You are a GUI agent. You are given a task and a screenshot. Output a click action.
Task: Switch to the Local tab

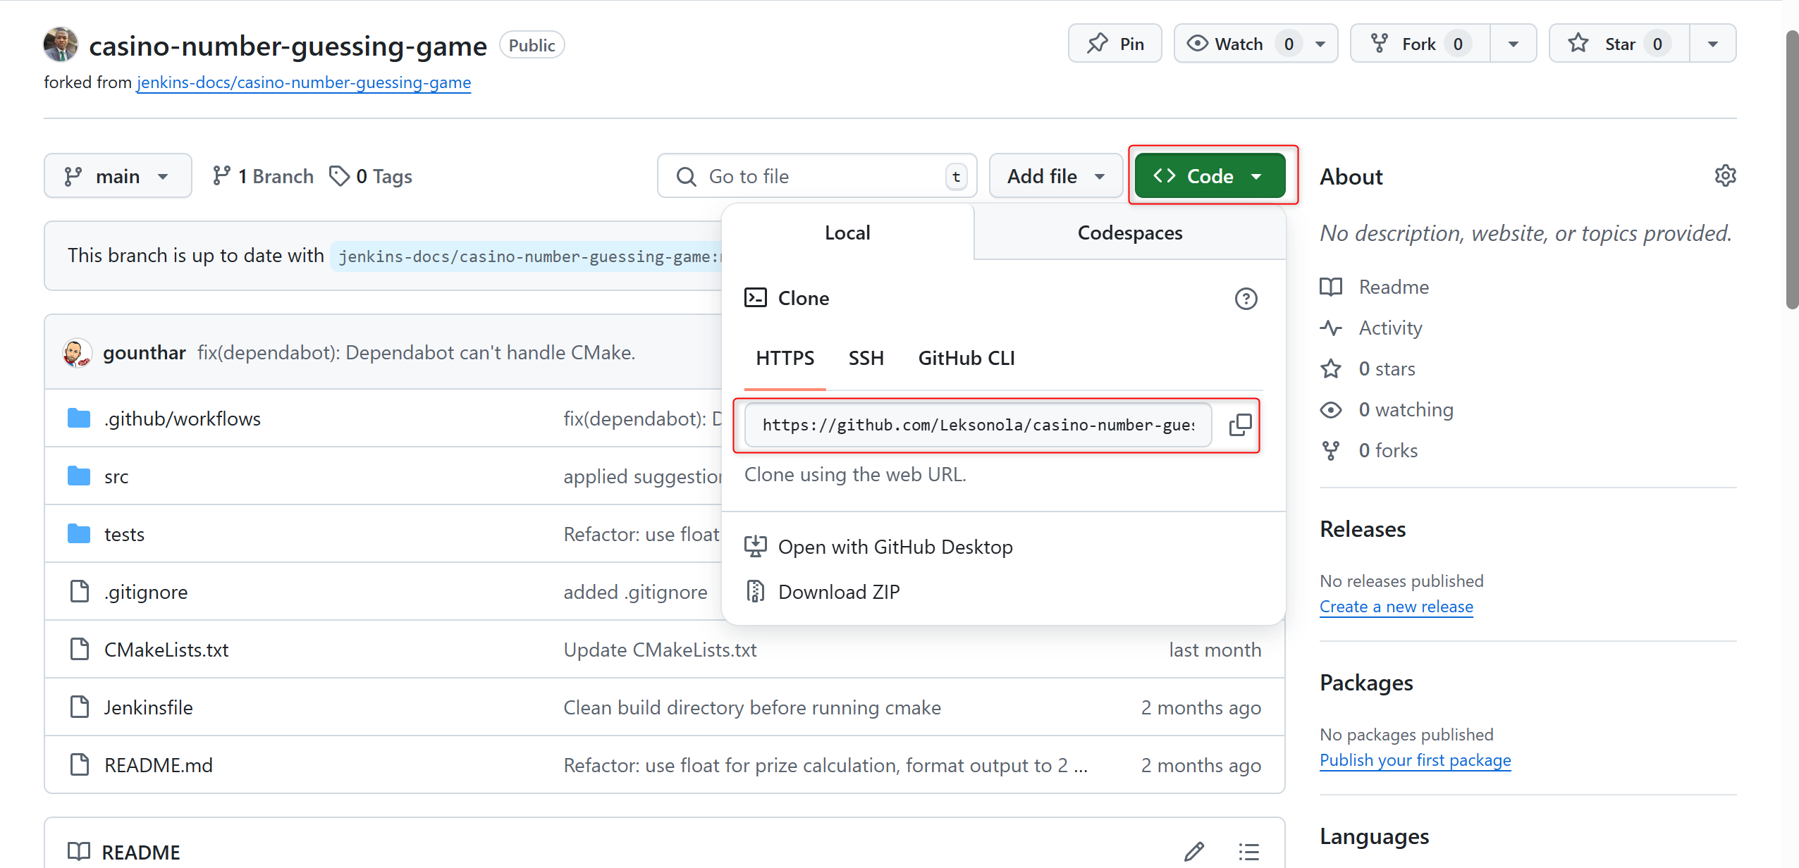coord(847,232)
